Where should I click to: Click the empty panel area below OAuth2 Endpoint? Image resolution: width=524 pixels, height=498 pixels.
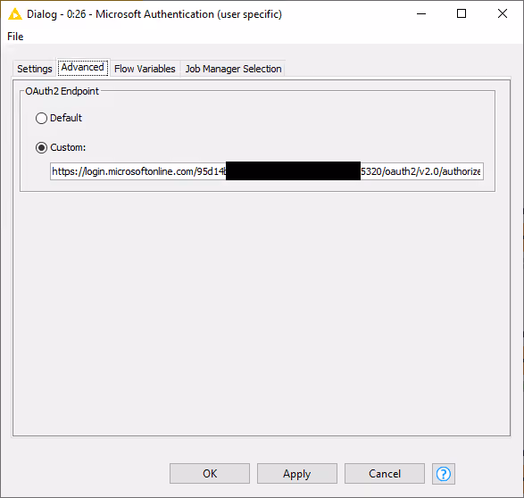click(x=262, y=314)
